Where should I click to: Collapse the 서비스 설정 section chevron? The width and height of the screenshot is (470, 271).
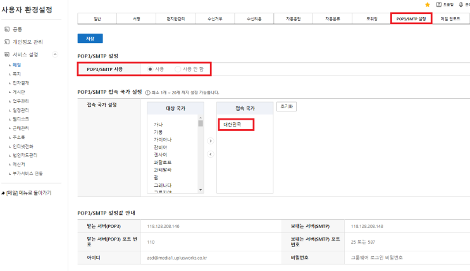coord(55,54)
